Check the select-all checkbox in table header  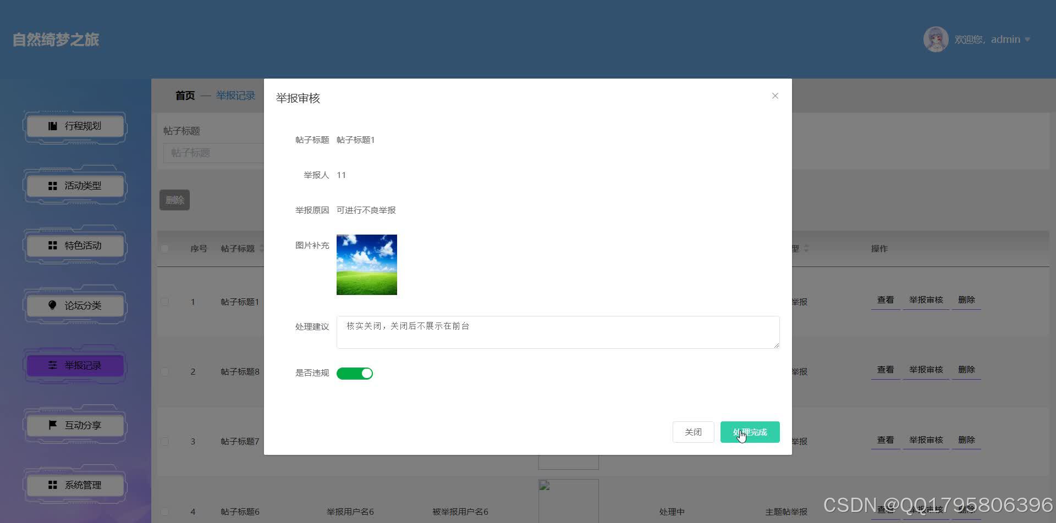pos(164,248)
